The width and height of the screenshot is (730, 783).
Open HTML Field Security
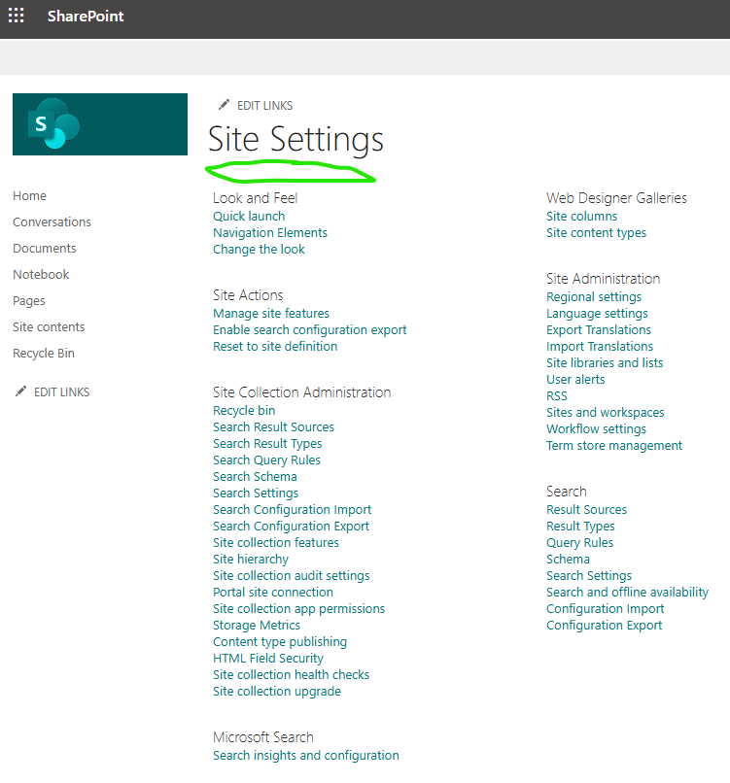[x=268, y=658]
